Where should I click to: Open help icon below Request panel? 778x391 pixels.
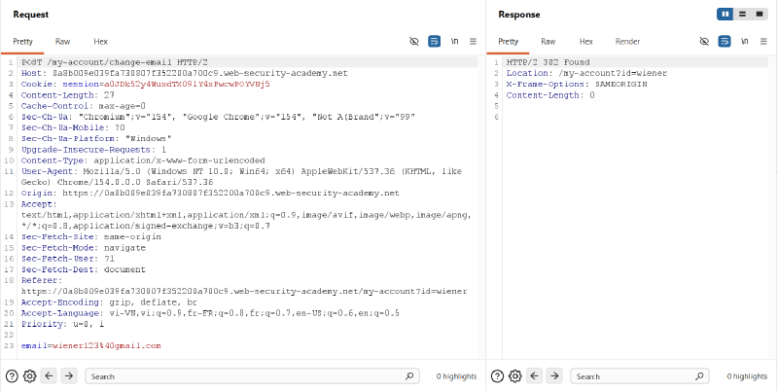point(12,376)
